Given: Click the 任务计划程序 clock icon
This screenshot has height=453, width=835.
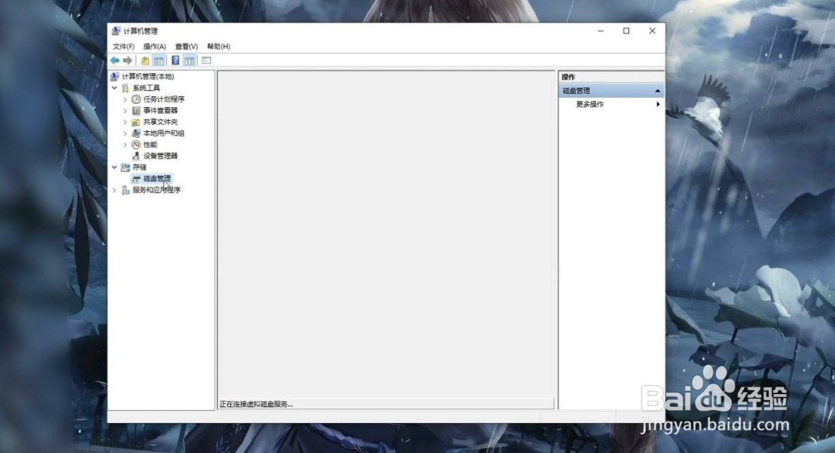Looking at the screenshot, I should pyautogui.click(x=136, y=99).
